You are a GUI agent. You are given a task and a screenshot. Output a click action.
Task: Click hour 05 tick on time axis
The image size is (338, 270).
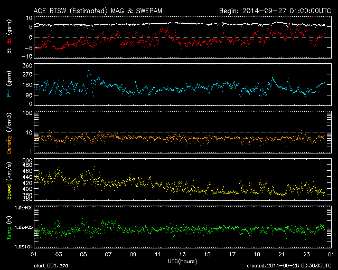click(84, 254)
